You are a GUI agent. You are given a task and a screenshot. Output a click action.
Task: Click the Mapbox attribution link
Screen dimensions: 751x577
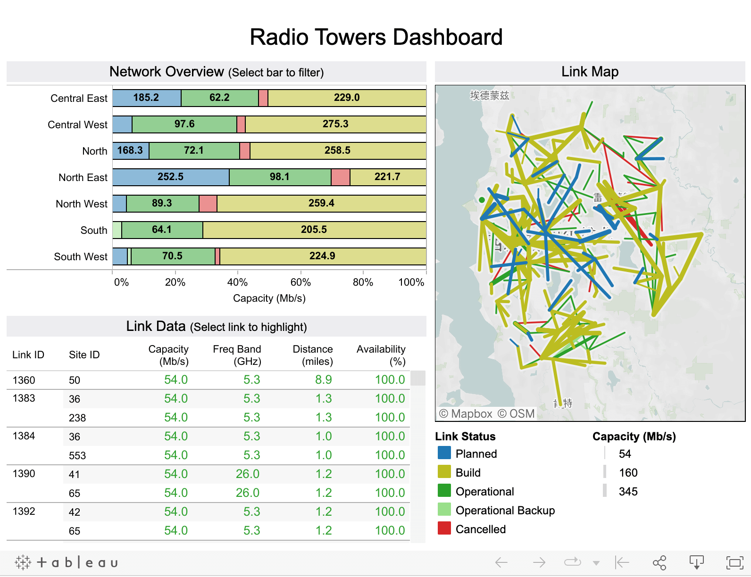(466, 413)
